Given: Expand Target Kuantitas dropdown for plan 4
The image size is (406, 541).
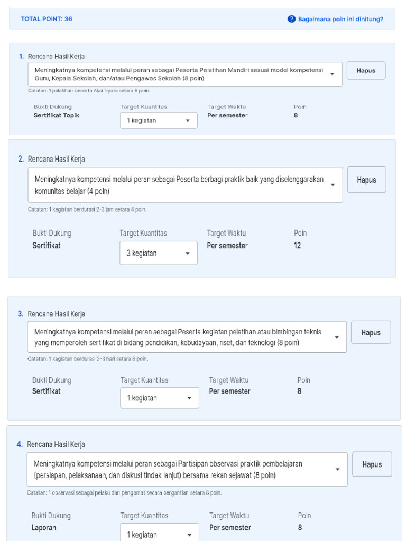Looking at the screenshot, I should click(160, 534).
